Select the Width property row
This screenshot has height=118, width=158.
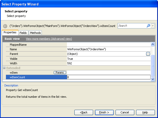click(36, 63)
